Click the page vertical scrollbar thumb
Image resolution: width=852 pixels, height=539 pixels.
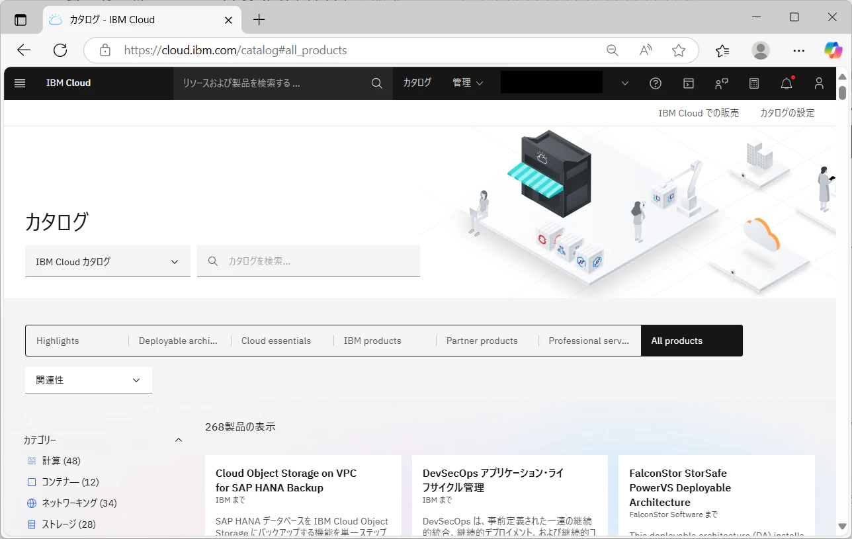point(843,93)
